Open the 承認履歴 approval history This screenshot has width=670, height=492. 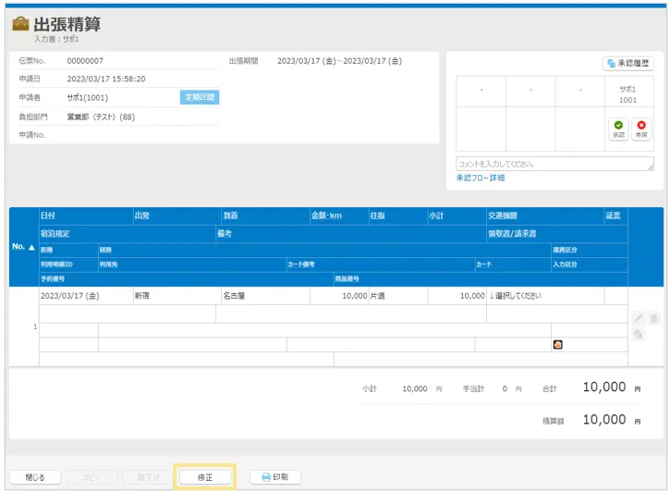(x=627, y=64)
